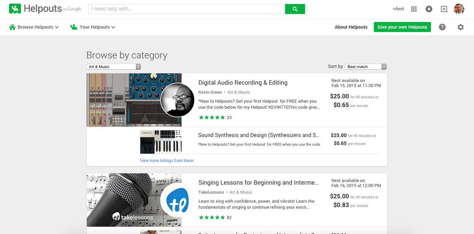Screen dimensions: 474x234
Task: Click the Google+ share box icon
Action: [444, 9]
